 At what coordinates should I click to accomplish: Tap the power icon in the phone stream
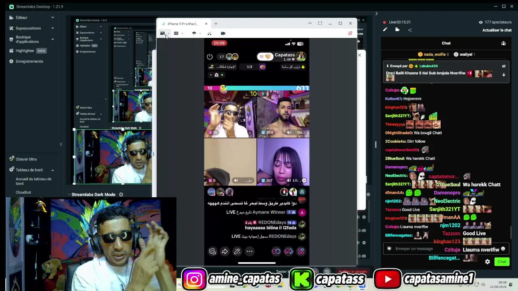(210, 57)
